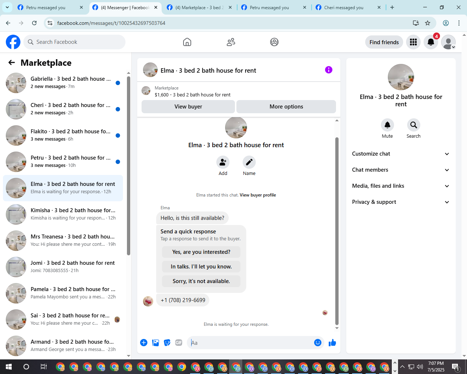467x374 pixels.
Task: Open Cheri conversation in list
Action: coord(63,109)
